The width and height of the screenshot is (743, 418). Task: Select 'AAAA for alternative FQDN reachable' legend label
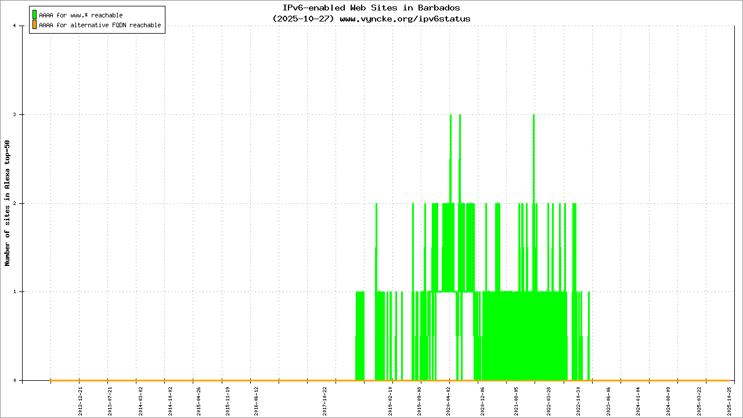pos(100,26)
